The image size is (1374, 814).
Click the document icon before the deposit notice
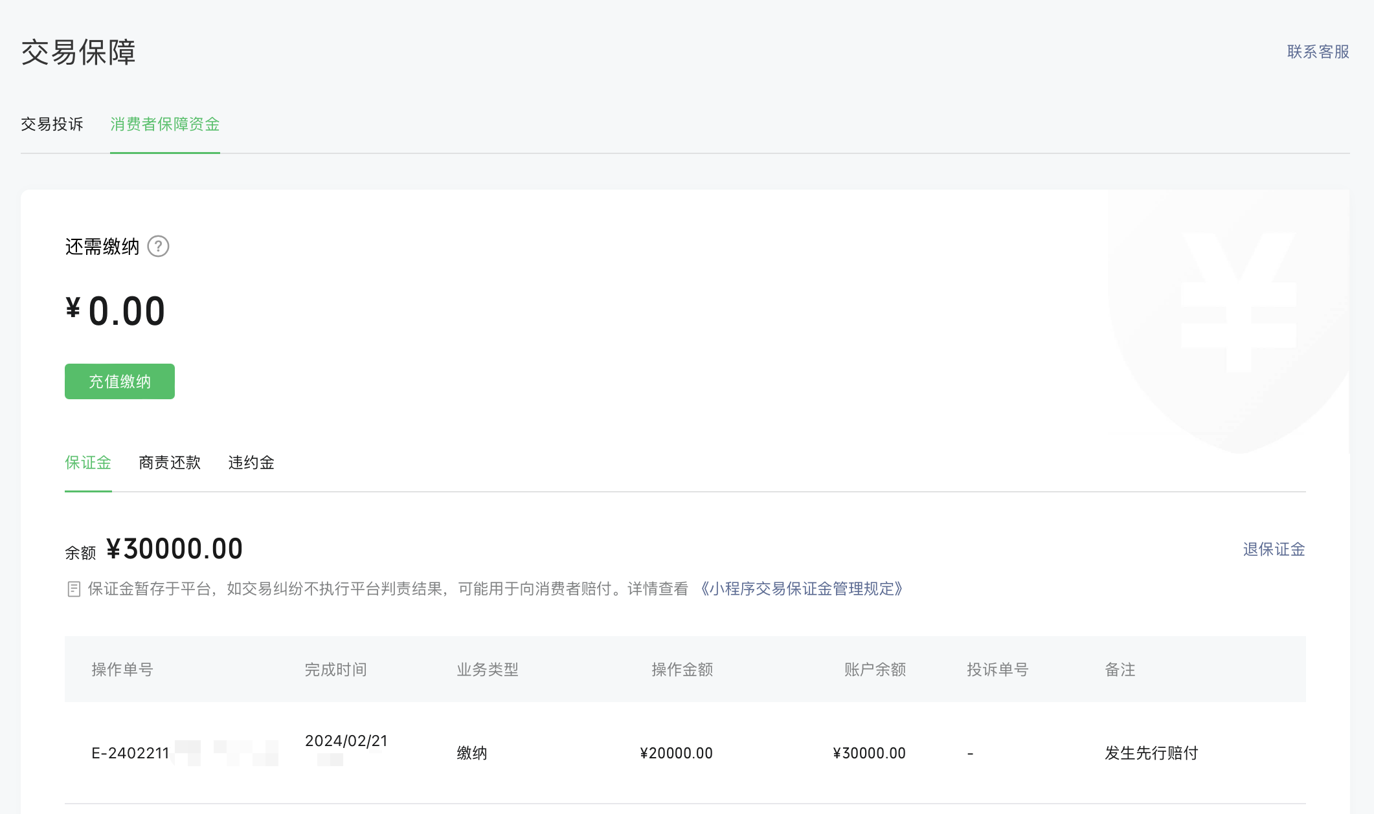74,589
